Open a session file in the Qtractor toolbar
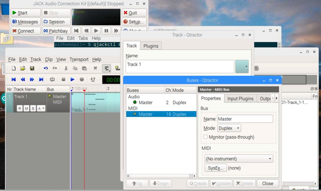This screenshot has height=191, width=321. click(x=23, y=68)
